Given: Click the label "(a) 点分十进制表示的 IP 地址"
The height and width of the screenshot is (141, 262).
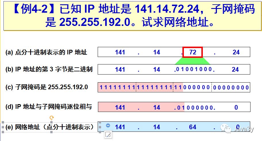Looking at the screenshot, I should [x=46, y=52].
